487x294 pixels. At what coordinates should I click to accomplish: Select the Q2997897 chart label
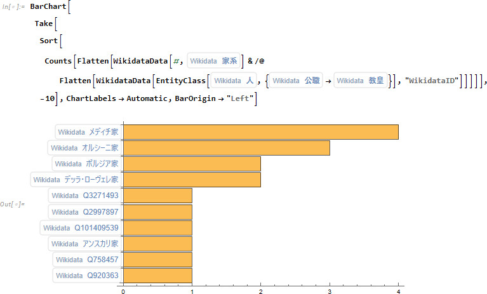pos(84,211)
